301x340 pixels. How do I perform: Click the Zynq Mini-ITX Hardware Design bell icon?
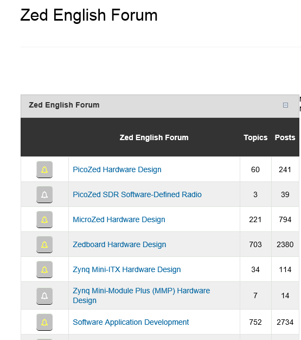(44, 269)
